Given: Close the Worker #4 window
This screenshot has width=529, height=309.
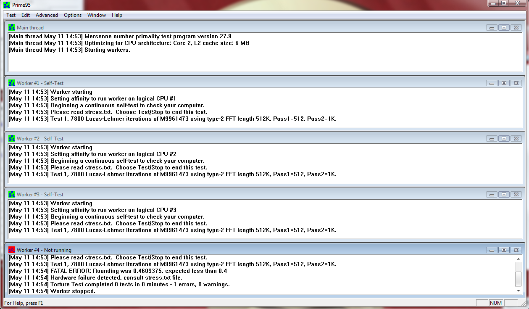Looking at the screenshot, I should coord(516,250).
